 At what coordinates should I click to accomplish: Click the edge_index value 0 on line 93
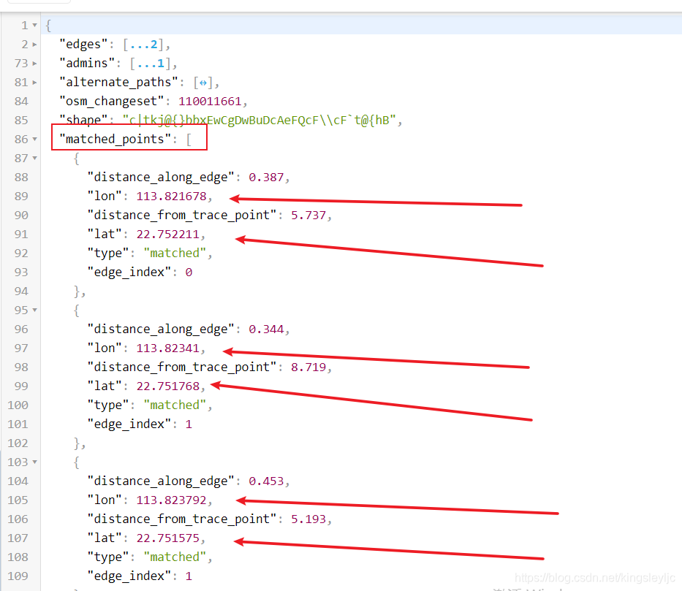coord(189,272)
